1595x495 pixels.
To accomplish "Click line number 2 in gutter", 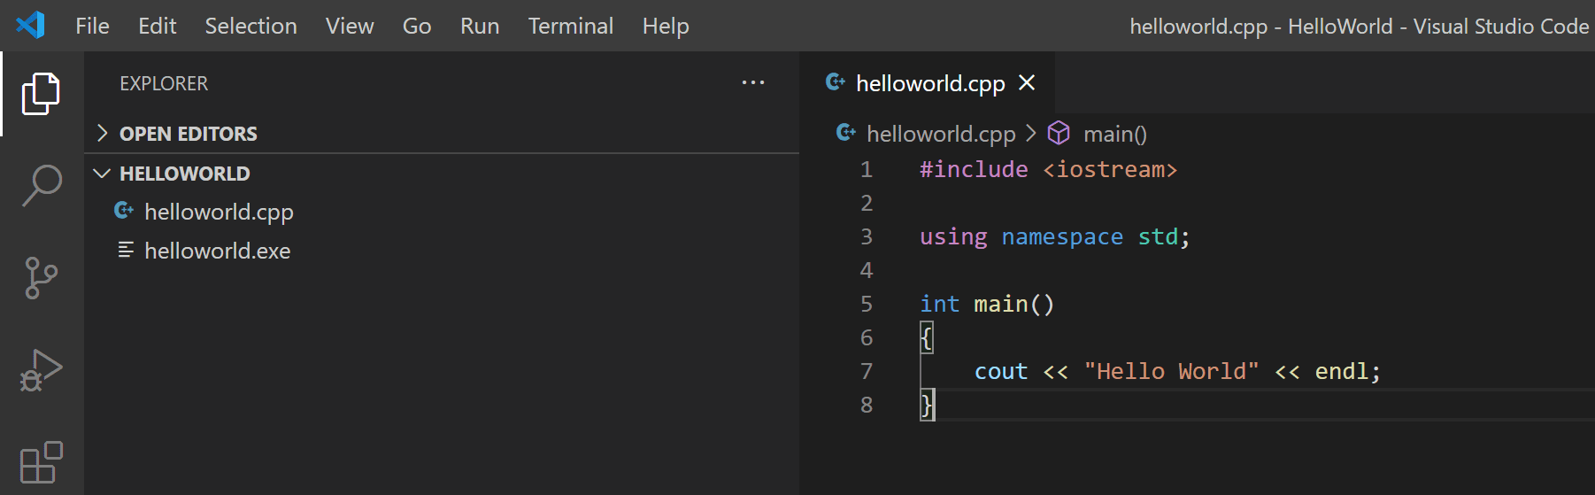I will pyautogui.click(x=866, y=203).
